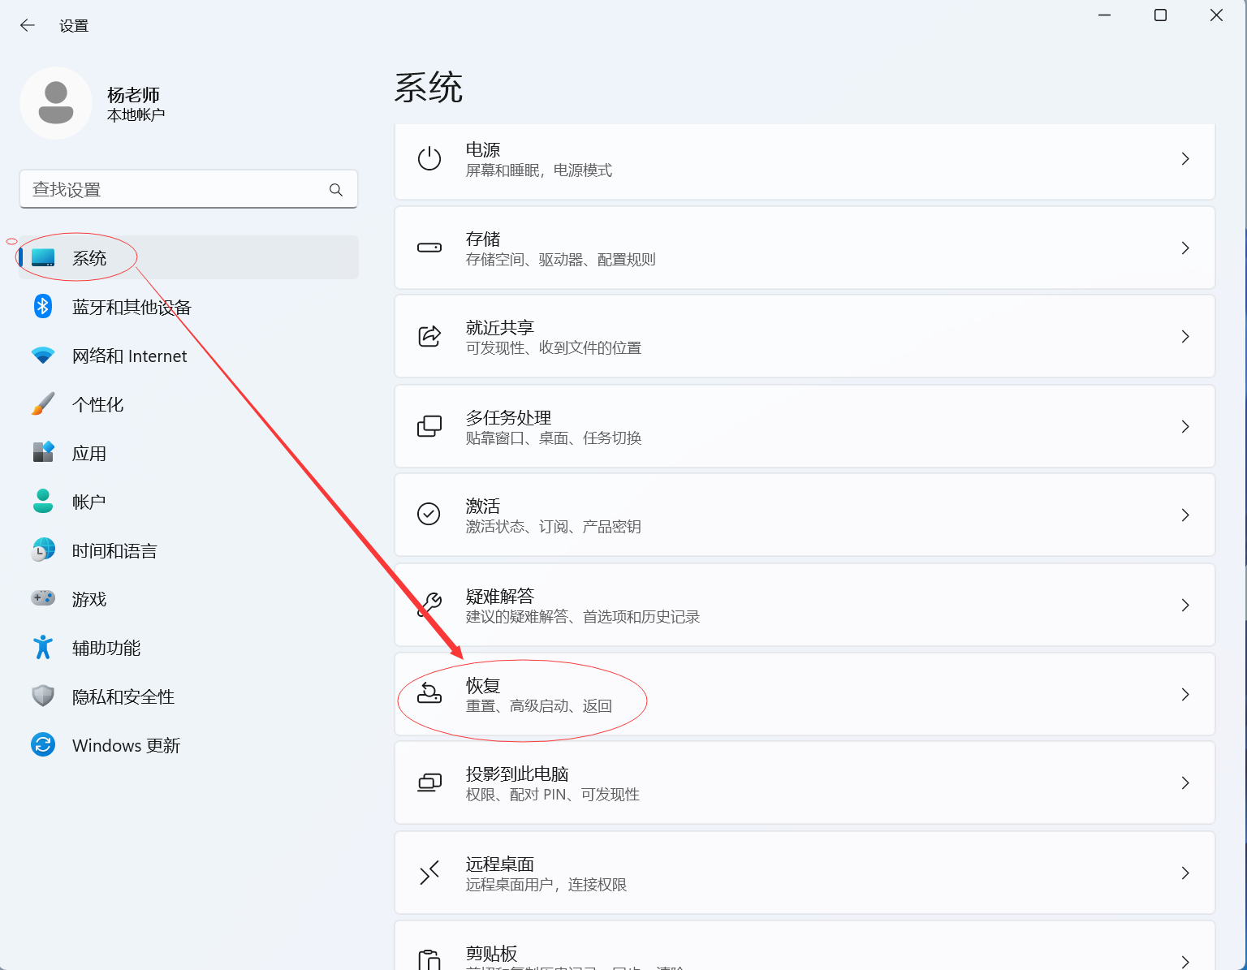The width and height of the screenshot is (1247, 970).
Task: Click the recovery icon for 恢复
Action: coord(429,693)
